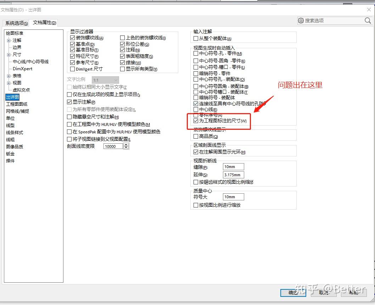Uncheck 为工程图标注的尺寸 checkbox
This screenshot has height=305, width=375.
(196, 121)
